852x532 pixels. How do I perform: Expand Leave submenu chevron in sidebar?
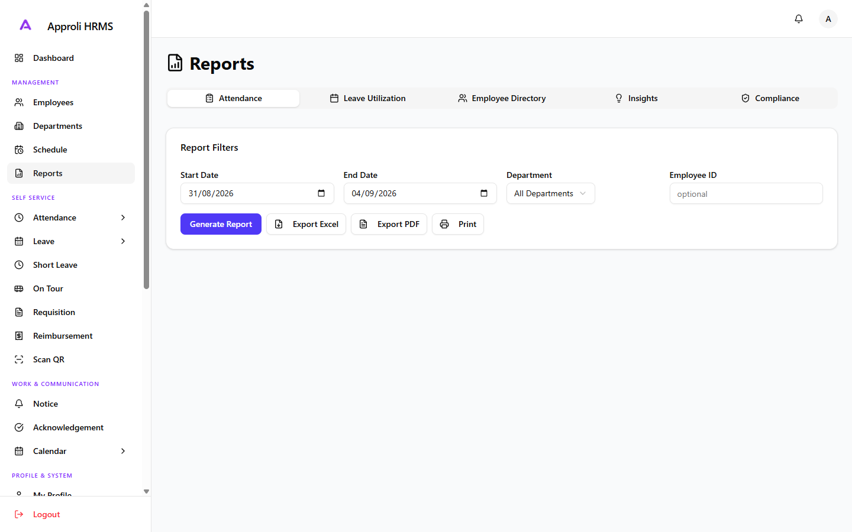click(x=123, y=241)
